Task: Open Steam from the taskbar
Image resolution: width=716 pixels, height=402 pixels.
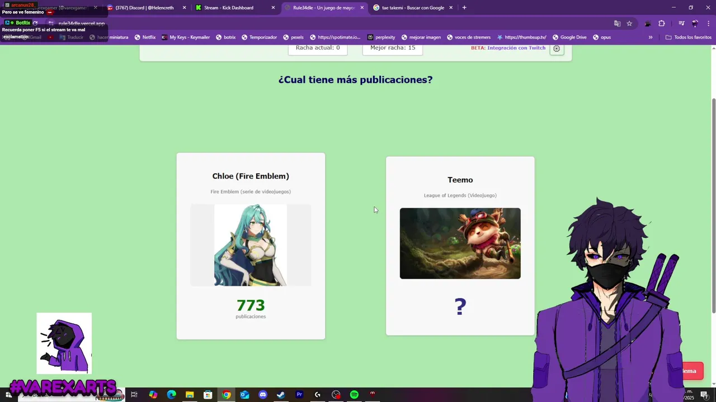Action: pos(281,395)
